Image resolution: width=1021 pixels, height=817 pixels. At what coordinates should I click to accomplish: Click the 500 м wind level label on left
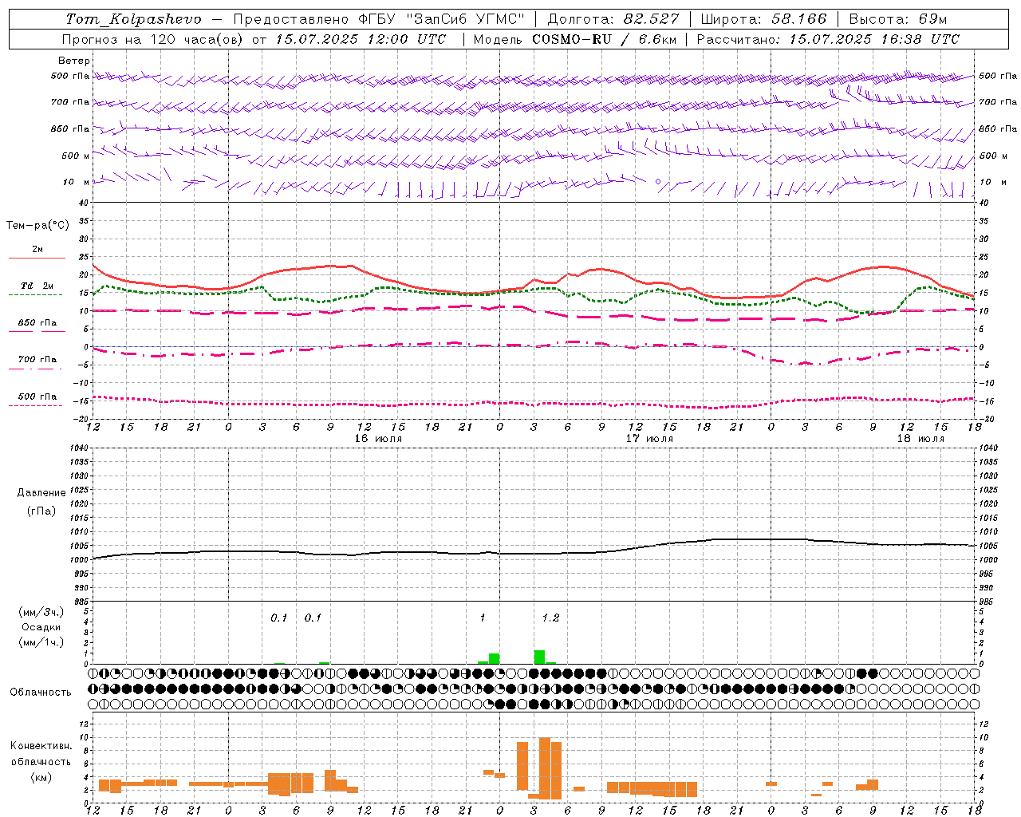(74, 156)
